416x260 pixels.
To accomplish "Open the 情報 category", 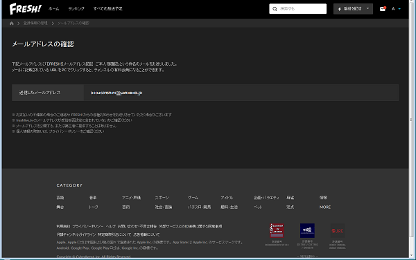I will [x=323, y=198].
